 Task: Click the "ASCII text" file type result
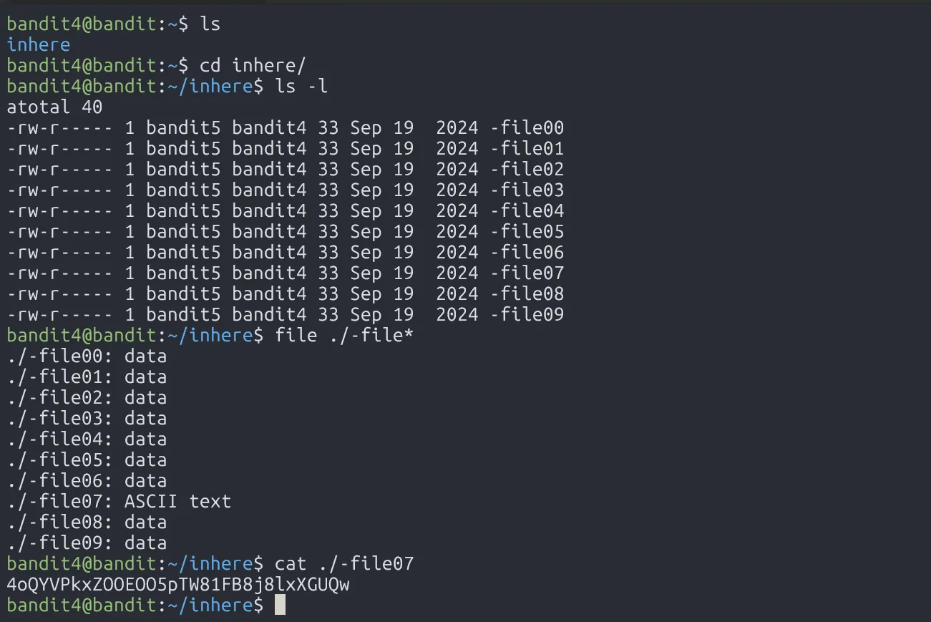(177, 501)
